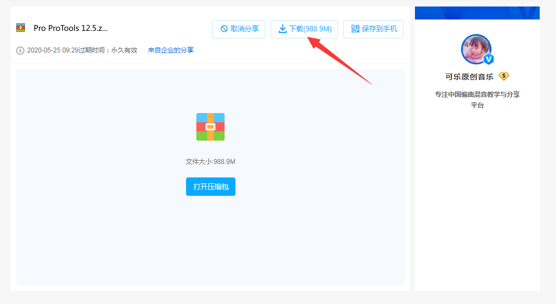
Task: Click the 文件大小:988.9M label
Action: [x=210, y=162]
